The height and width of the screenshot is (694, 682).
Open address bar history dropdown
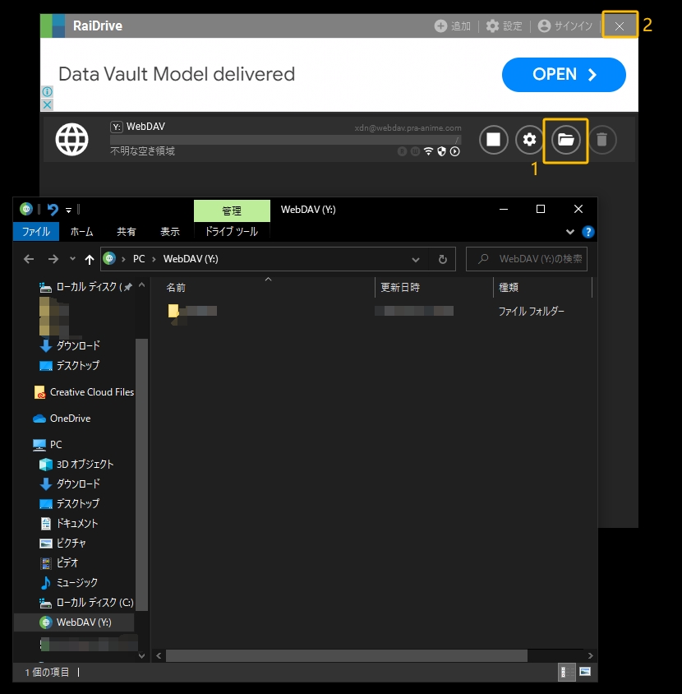point(416,259)
